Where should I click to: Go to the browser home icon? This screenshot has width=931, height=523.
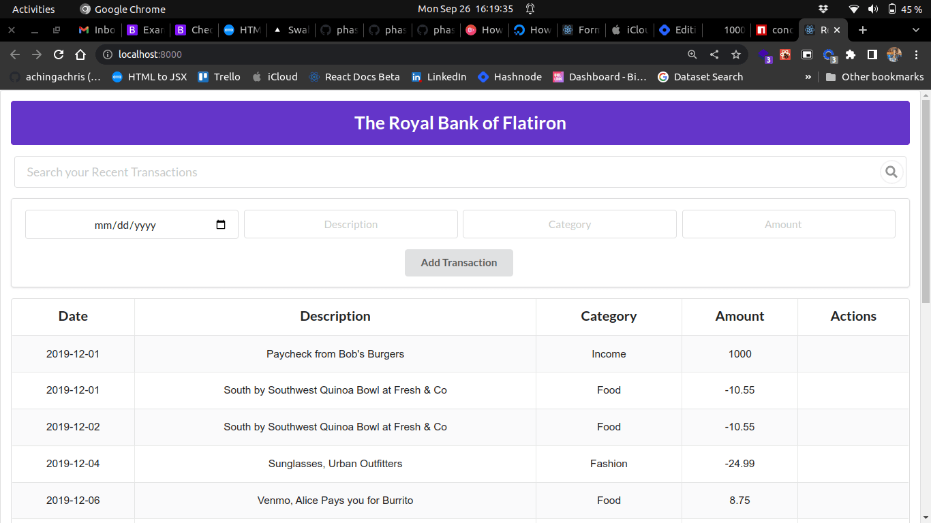click(x=80, y=54)
